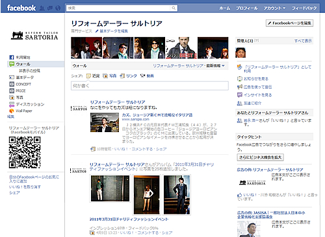Viewport: 325px width, 237px height.
Task: Click the SARTORIA logo at the top of the sidebar
Action: [34, 36]
